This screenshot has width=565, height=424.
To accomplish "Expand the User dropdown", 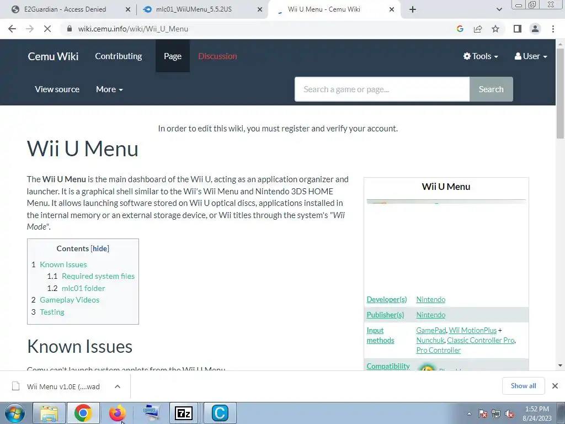I will [x=531, y=56].
